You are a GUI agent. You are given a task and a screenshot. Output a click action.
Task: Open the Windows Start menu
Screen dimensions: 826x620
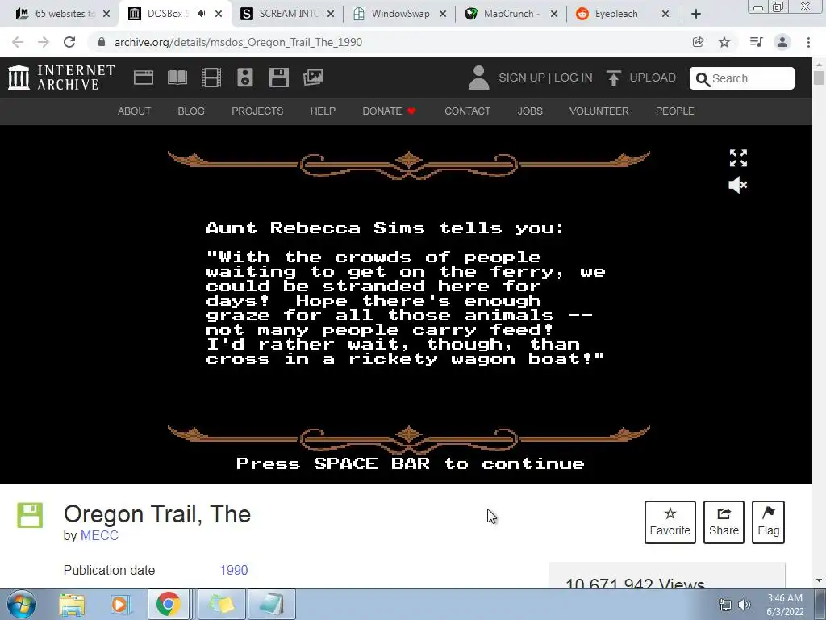point(21,604)
